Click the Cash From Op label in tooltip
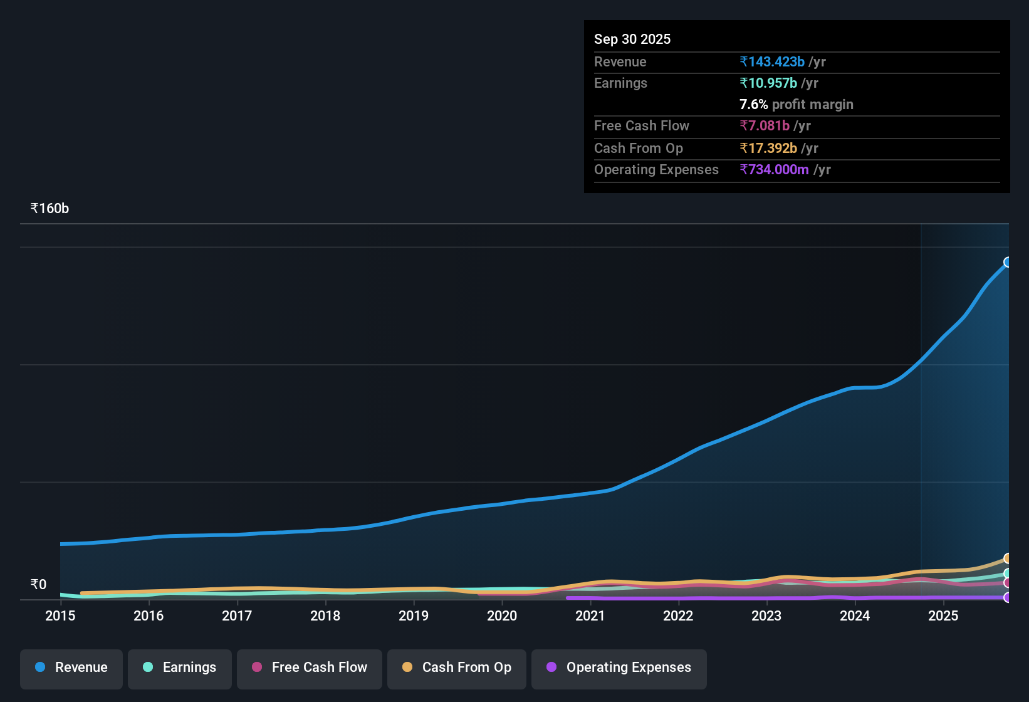This screenshot has height=702, width=1029. (639, 148)
